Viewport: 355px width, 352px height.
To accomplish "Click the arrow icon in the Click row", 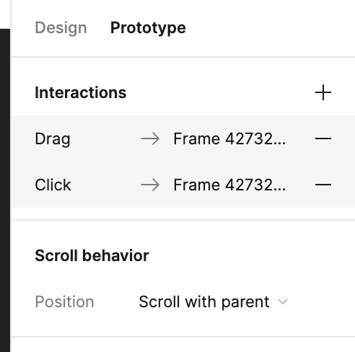I will point(150,185).
